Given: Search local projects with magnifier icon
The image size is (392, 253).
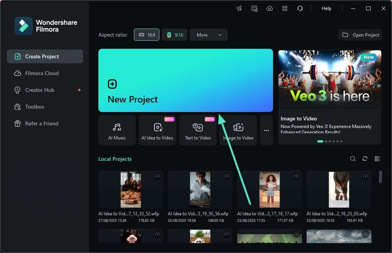Looking at the screenshot, I should (353, 159).
